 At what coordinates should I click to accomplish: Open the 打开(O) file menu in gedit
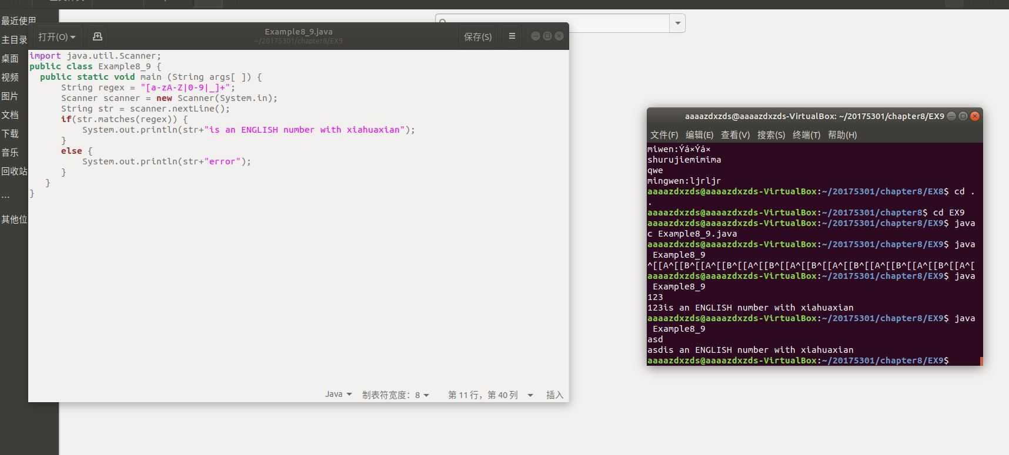click(56, 36)
